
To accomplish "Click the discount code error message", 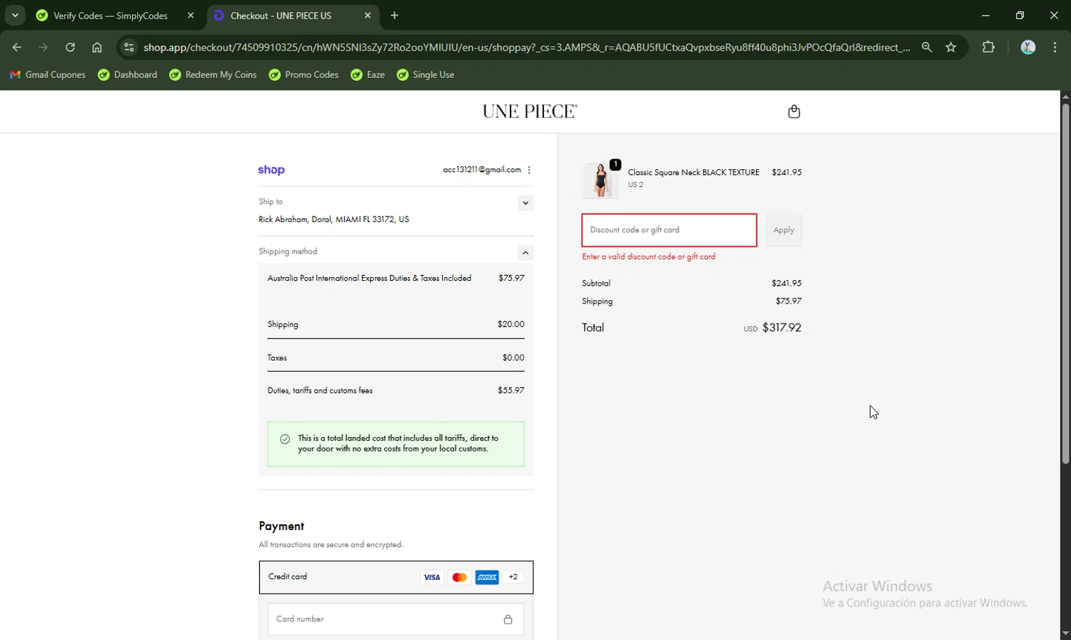I will 648,256.
